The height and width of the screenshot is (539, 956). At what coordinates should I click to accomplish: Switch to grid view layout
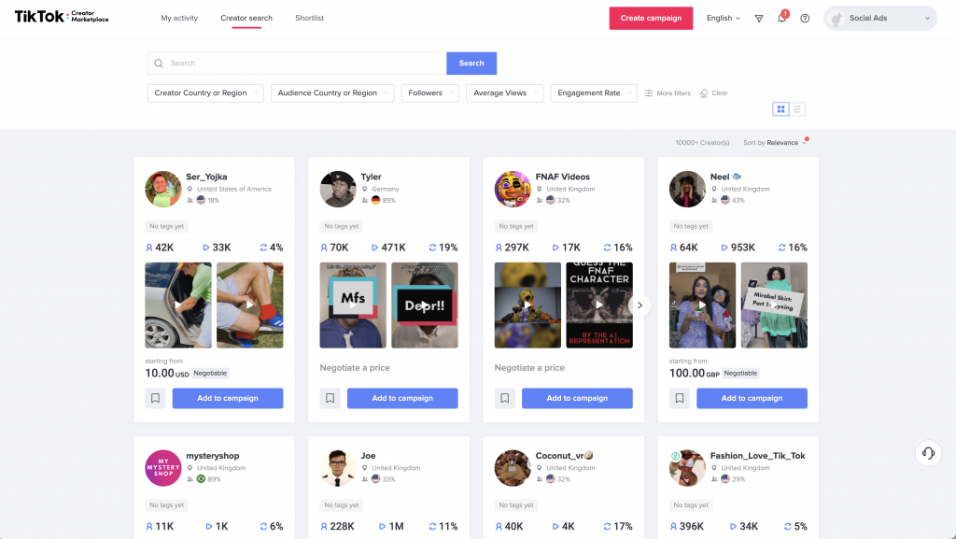780,109
